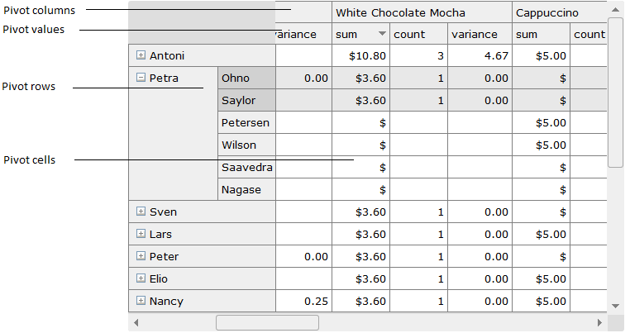This screenshot has height=333, width=630.
Task: Expand the Sven row group
Action: click(x=141, y=212)
